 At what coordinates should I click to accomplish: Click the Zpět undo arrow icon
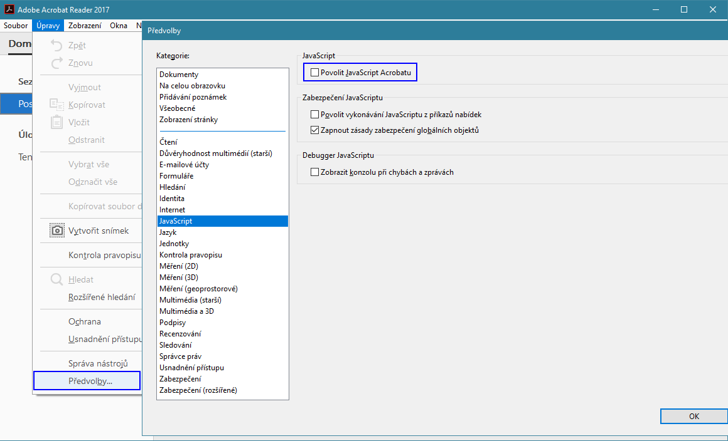56,45
